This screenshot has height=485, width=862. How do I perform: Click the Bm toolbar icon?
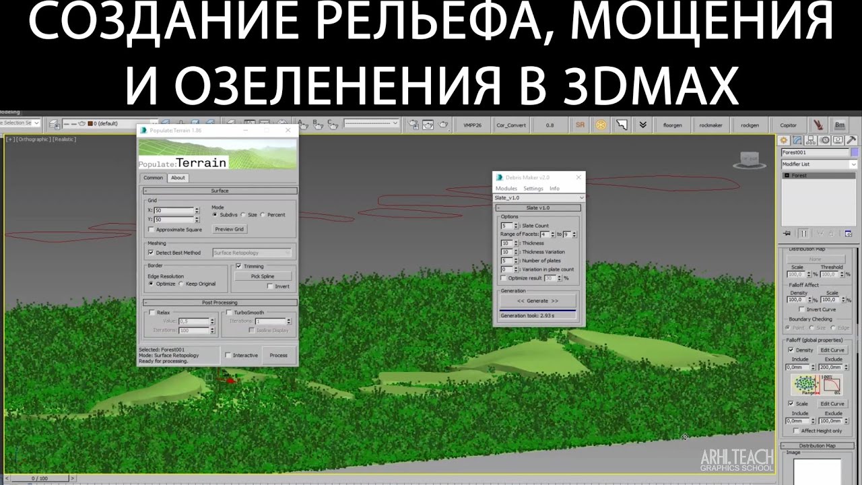coord(840,125)
